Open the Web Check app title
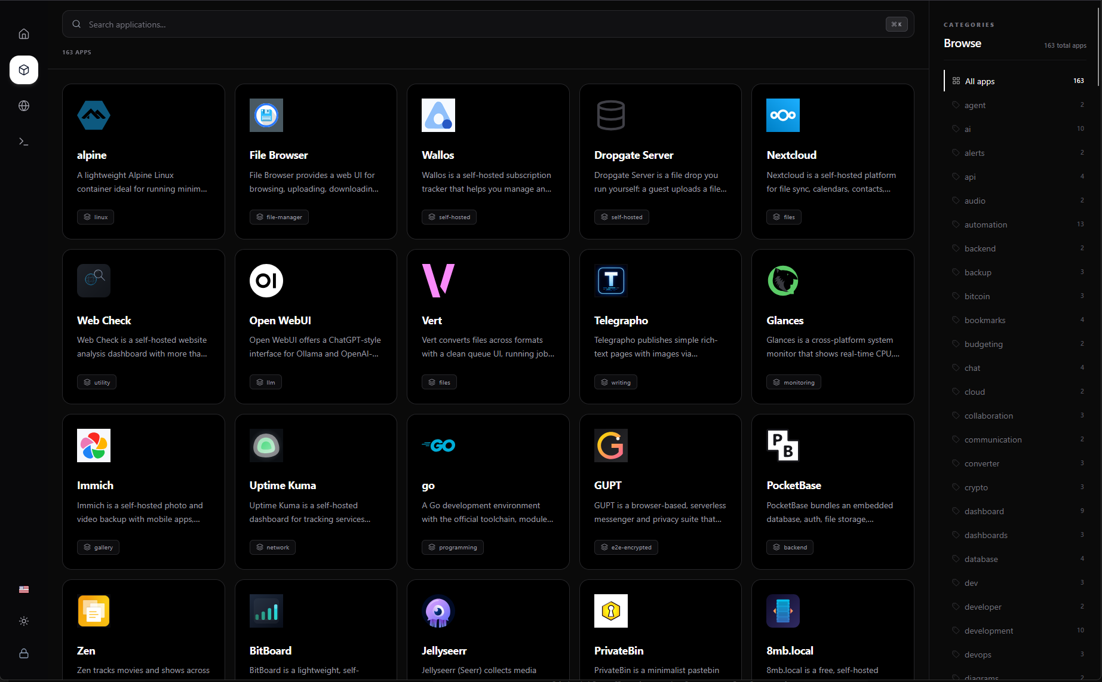Image resolution: width=1102 pixels, height=682 pixels. coord(104,321)
